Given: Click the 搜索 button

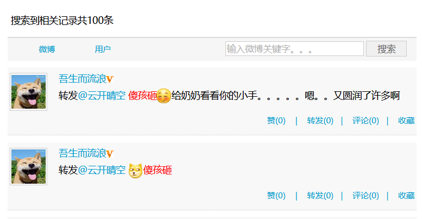Looking at the screenshot, I should coord(386,49).
